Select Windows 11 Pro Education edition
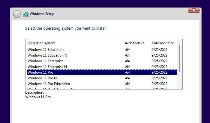This screenshot has width=210, height=123. pyautogui.click(x=102, y=84)
